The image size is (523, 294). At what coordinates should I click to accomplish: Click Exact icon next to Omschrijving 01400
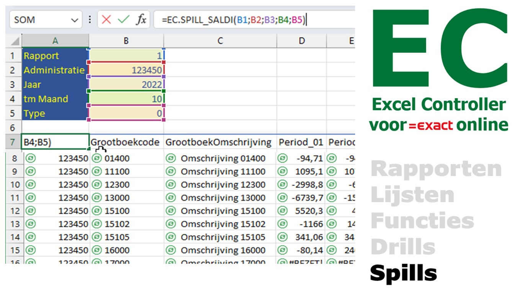tap(171, 158)
